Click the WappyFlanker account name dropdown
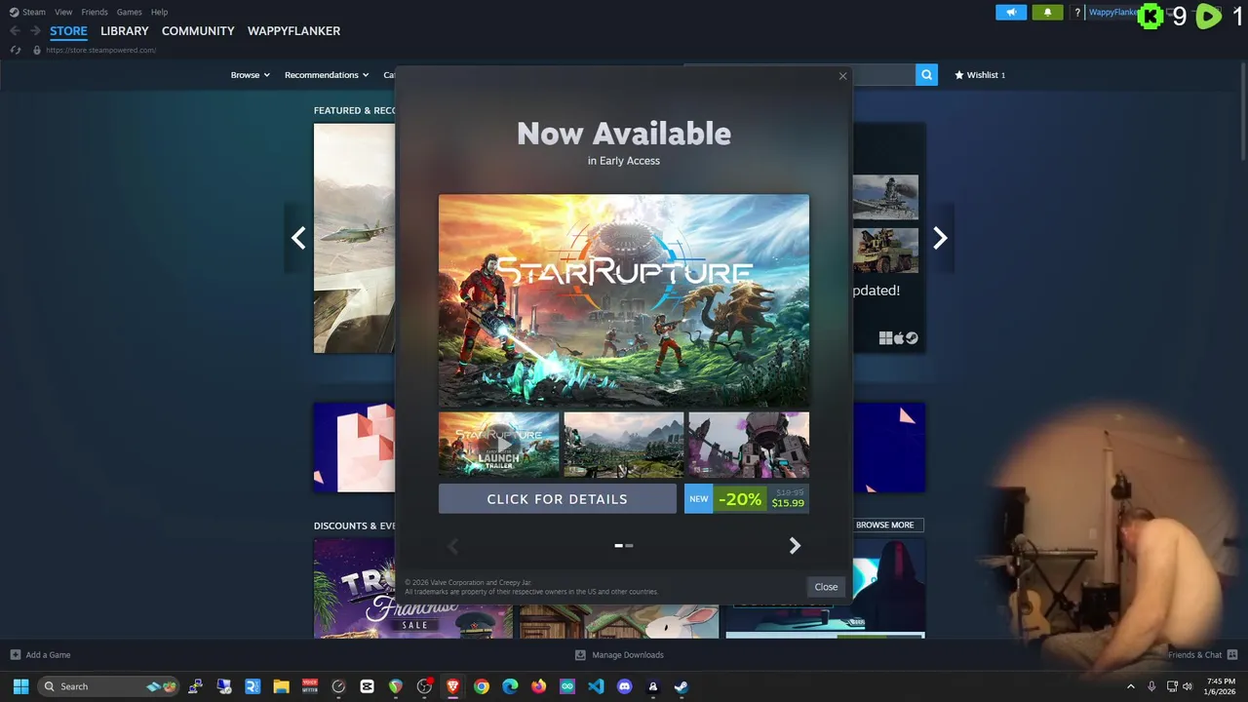The width and height of the screenshot is (1248, 702). 1112,13
